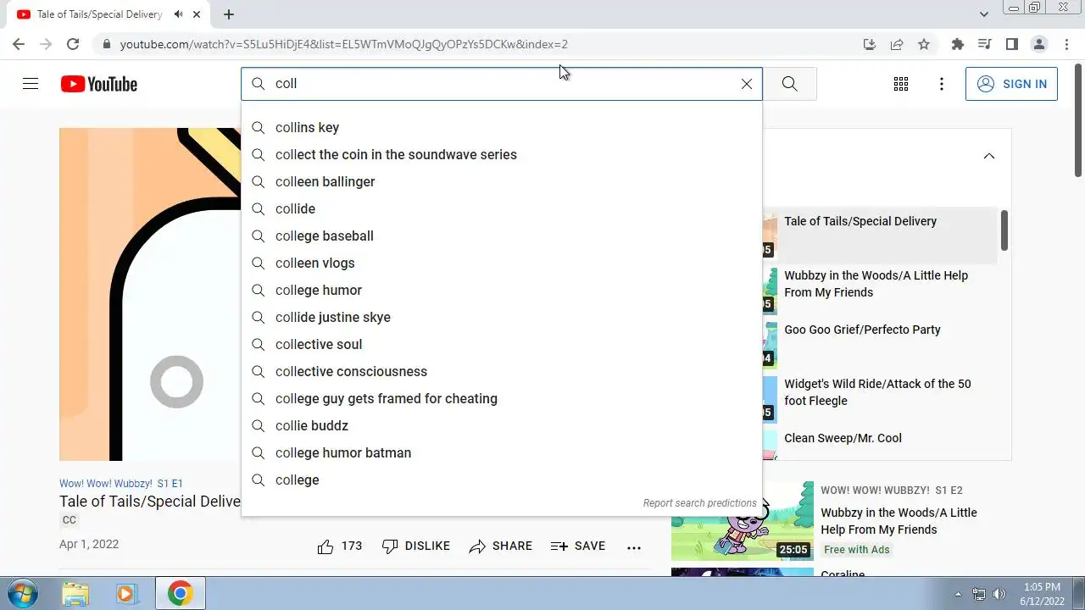Viewport: 1085px width, 610px height.
Task: Toggle Chrome side panel icon
Action: [1011, 44]
